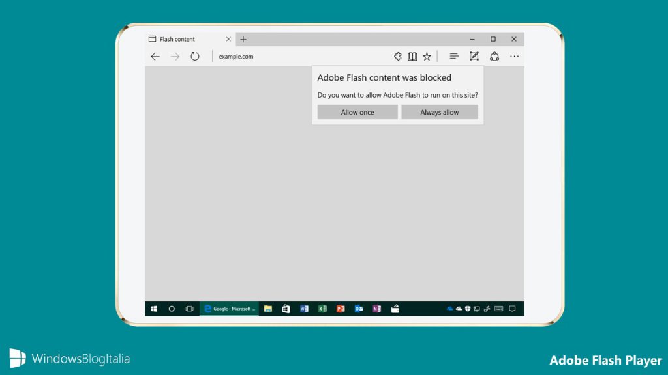The height and width of the screenshot is (375, 668).
Task: Open the Start menu
Action: point(154,308)
